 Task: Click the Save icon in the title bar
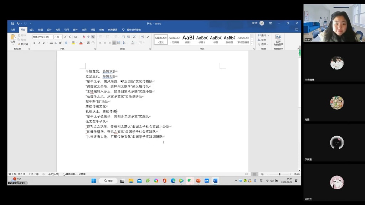(12, 23)
